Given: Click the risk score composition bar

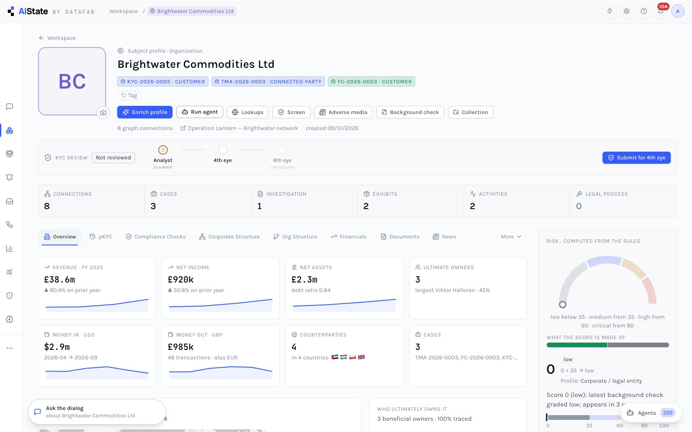Looking at the screenshot, I should point(608,345).
